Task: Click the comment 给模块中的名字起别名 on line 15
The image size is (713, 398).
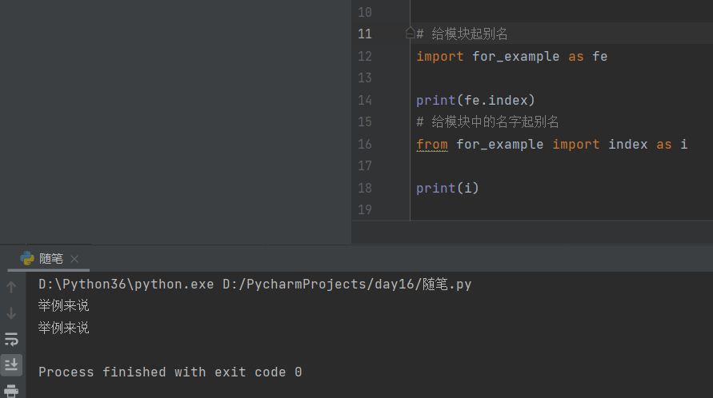Action: (495, 121)
